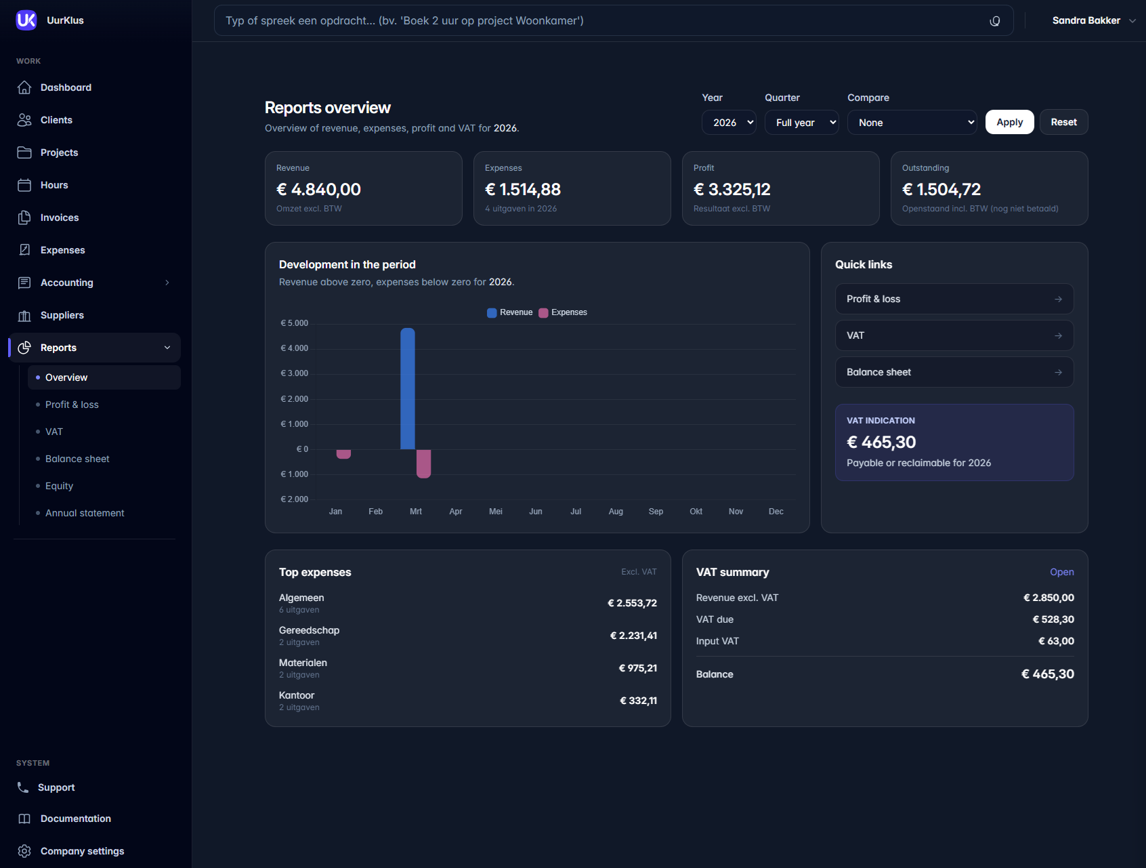Image resolution: width=1146 pixels, height=868 pixels.
Task: Open the Suppliers building icon
Action: click(24, 315)
